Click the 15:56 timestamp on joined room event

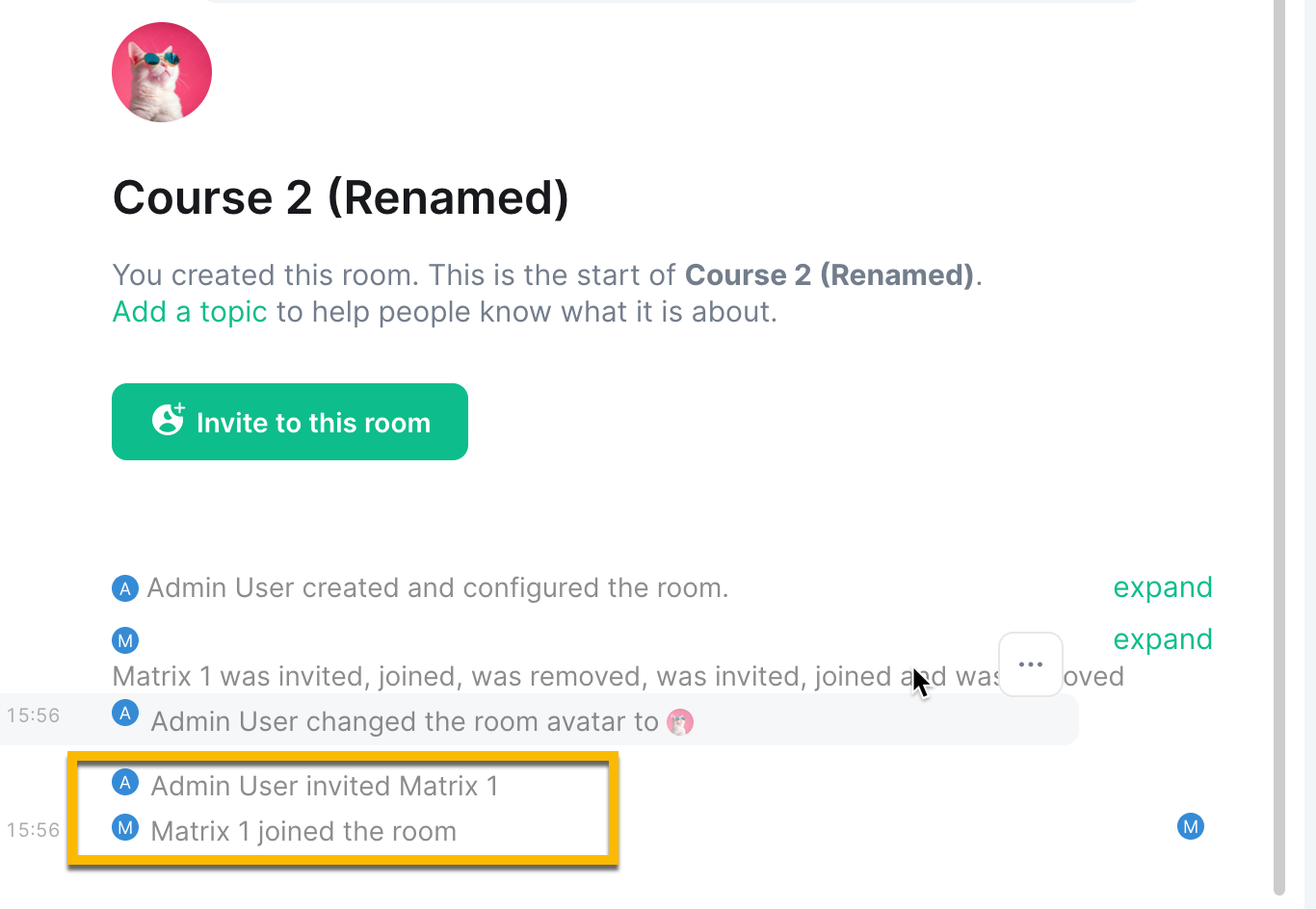pyautogui.click(x=34, y=830)
